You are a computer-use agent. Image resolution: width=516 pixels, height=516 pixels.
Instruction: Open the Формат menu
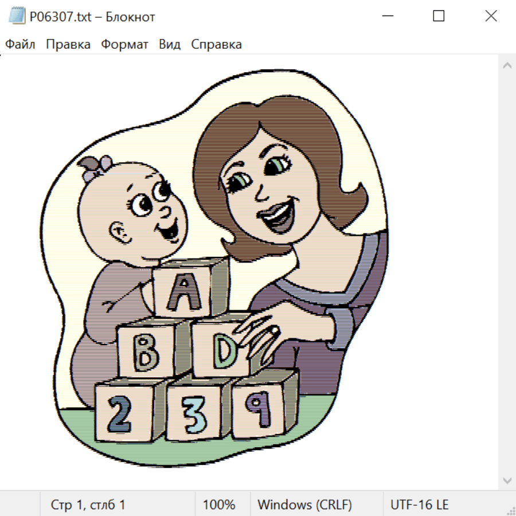click(x=124, y=45)
